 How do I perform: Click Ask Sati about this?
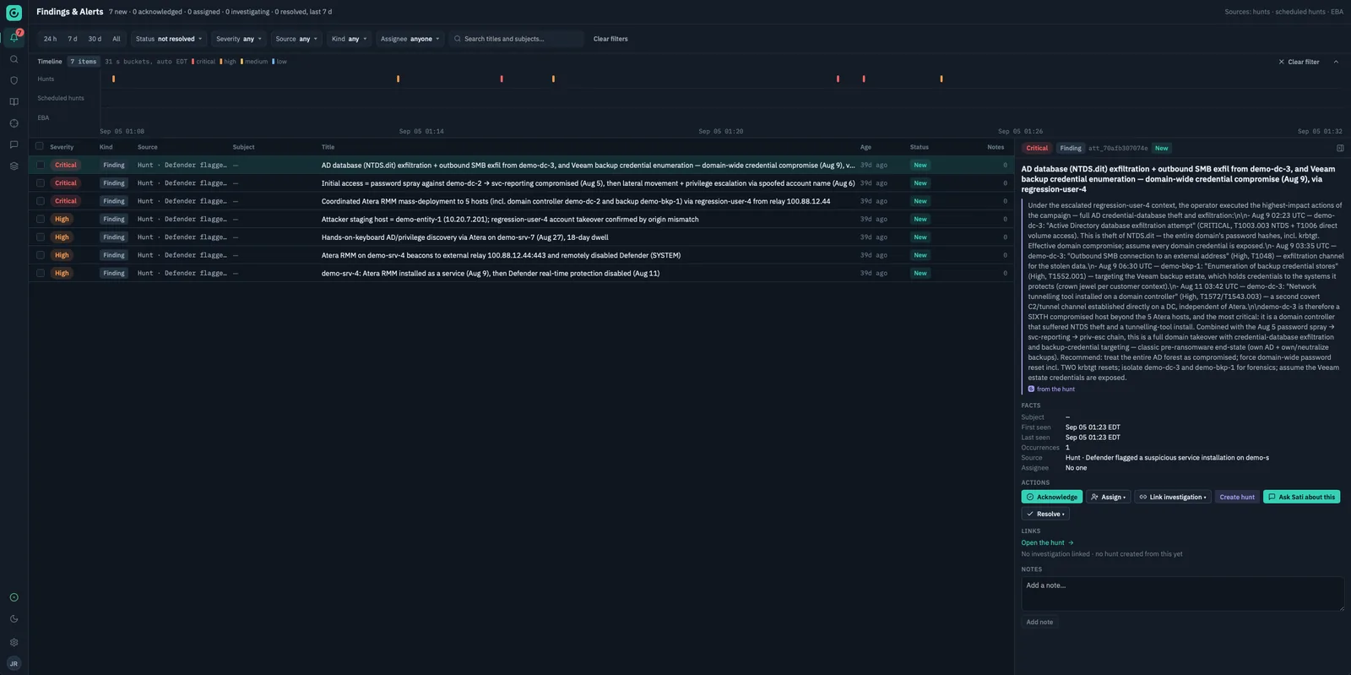(x=1301, y=497)
